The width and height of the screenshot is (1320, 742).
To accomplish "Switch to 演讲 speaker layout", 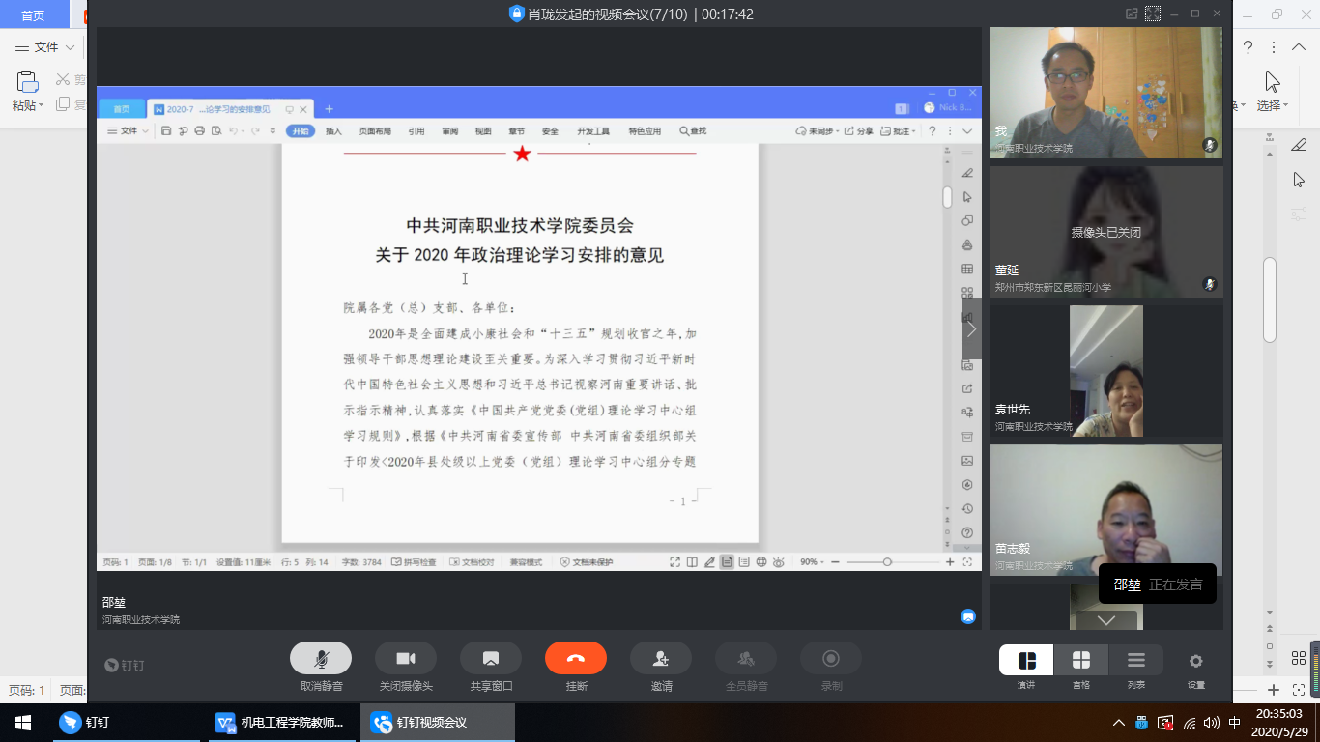I will tap(1026, 661).
